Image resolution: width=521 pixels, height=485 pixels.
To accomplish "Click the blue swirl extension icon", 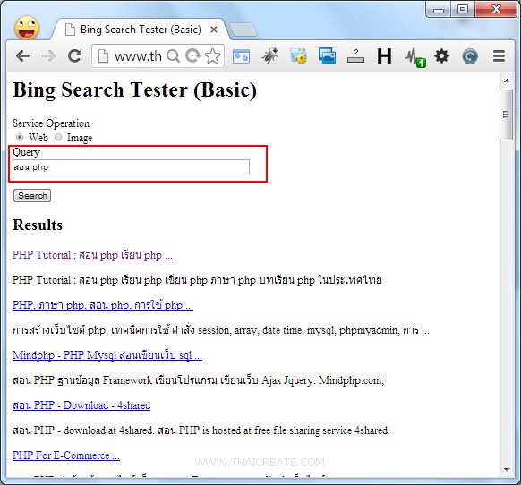I will click(470, 56).
